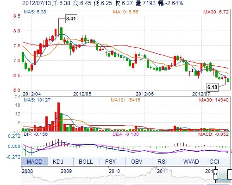Click the 8.41 high price label
This screenshot has height=185, width=232.
pos(71,19)
